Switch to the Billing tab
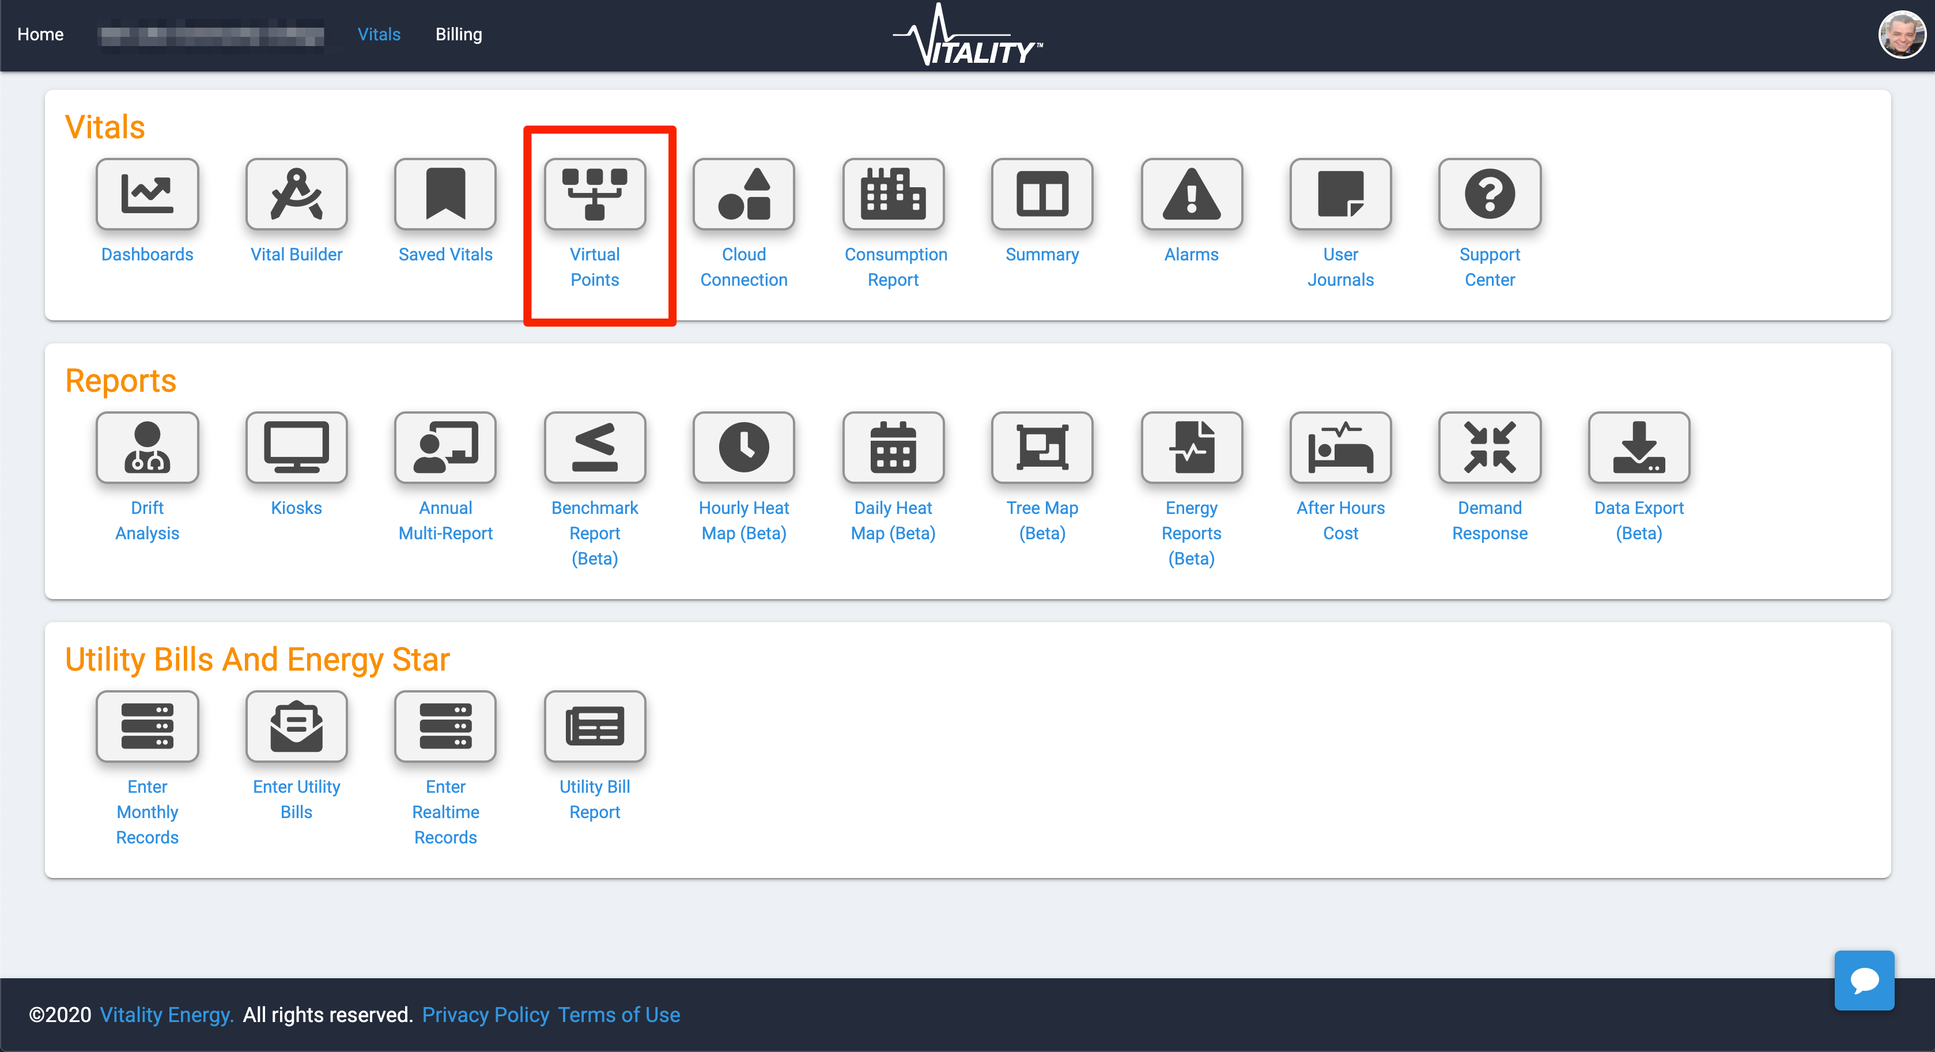Image resolution: width=1935 pixels, height=1052 pixels. pos(458,35)
